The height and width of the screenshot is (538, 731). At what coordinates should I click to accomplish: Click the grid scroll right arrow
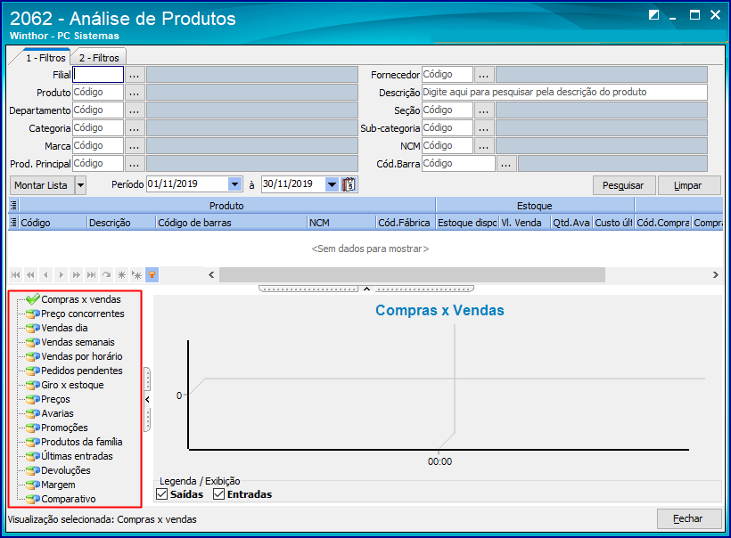(x=715, y=275)
